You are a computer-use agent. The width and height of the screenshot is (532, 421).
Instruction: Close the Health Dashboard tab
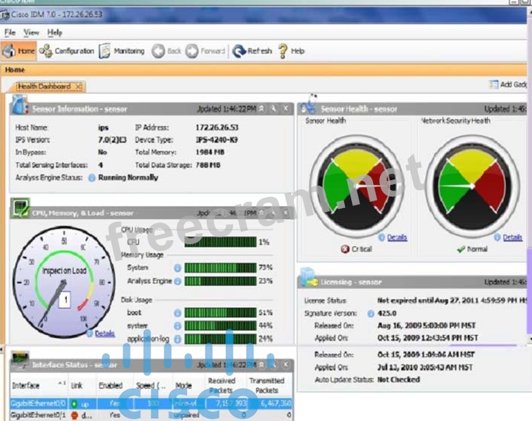point(78,87)
